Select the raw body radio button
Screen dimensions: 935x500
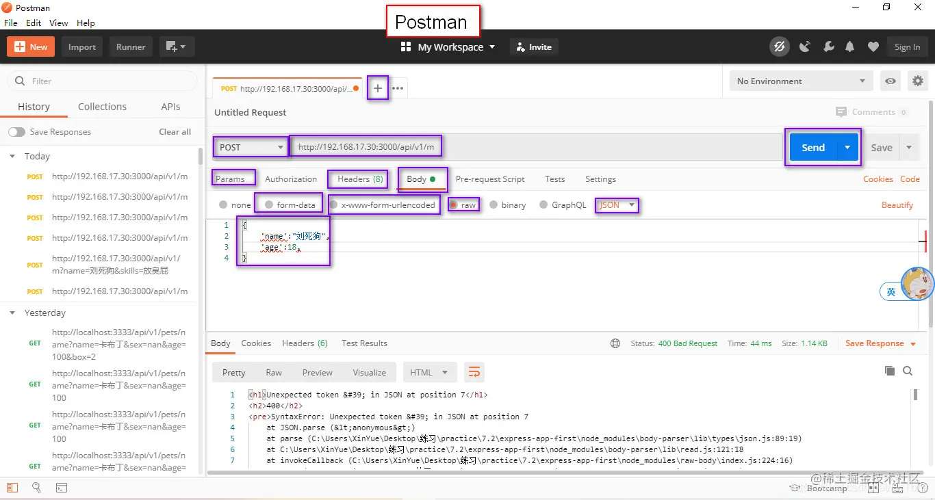(453, 205)
